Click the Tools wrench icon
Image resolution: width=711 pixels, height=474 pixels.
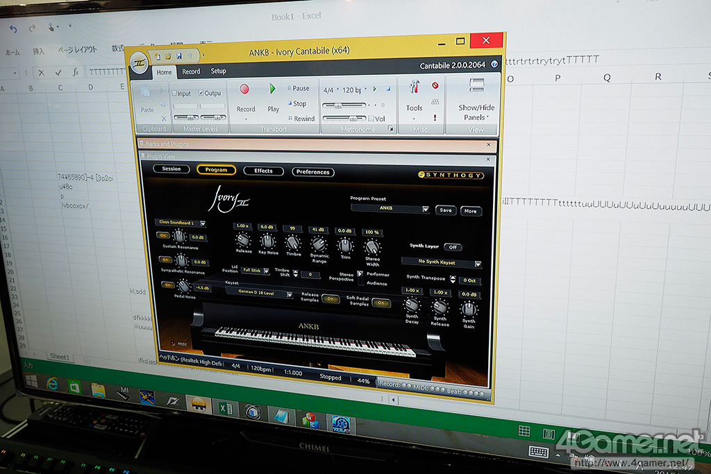[x=414, y=87]
